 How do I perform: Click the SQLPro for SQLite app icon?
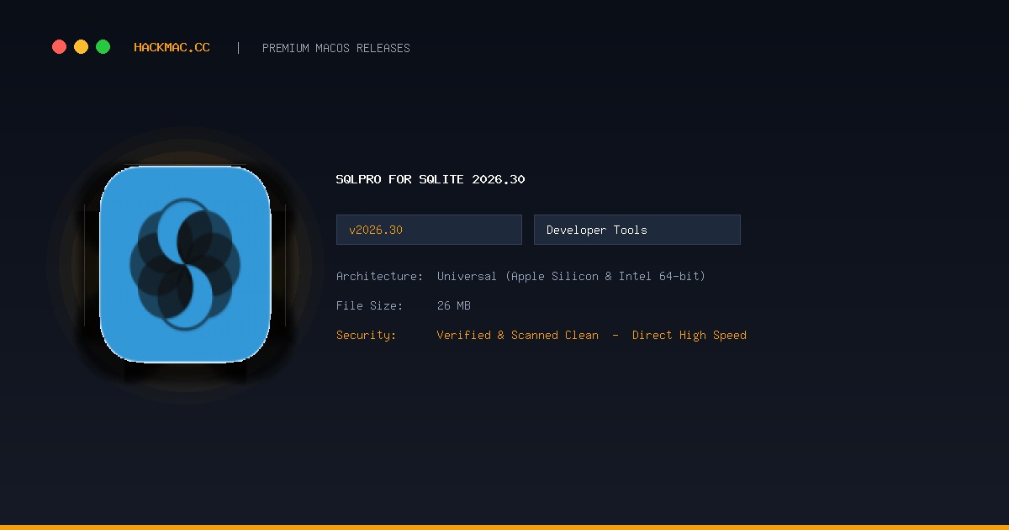click(x=185, y=264)
